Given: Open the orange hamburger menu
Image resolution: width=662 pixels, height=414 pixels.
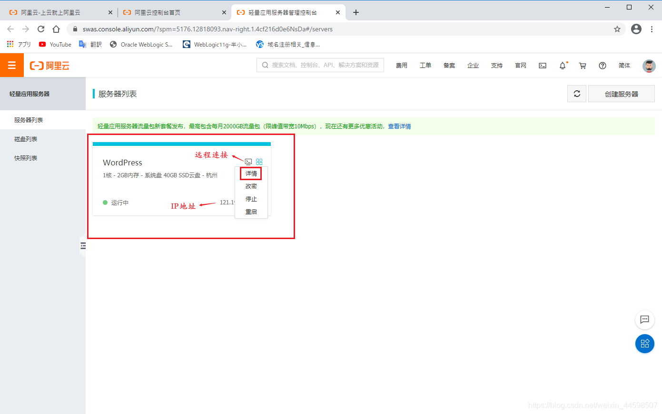Looking at the screenshot, I should (x=12, y=65).
